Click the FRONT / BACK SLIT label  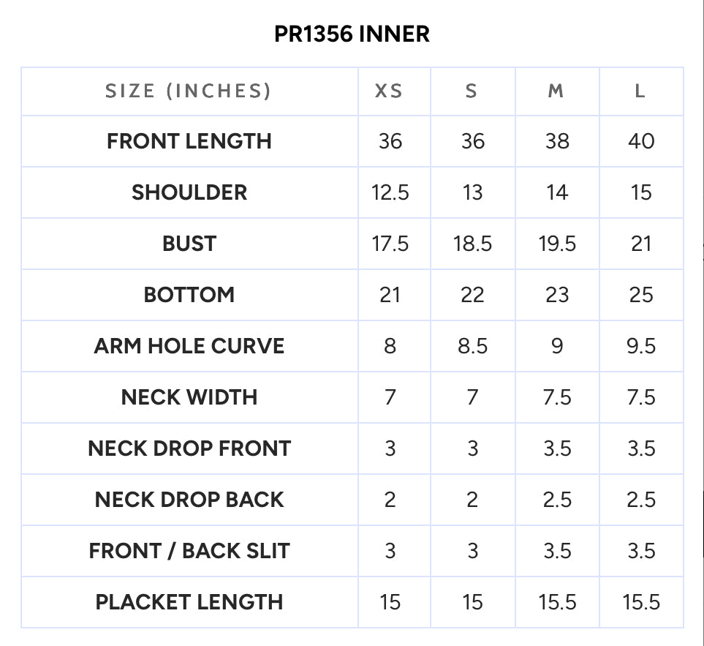pyautogui.click(x=189, y=551)
